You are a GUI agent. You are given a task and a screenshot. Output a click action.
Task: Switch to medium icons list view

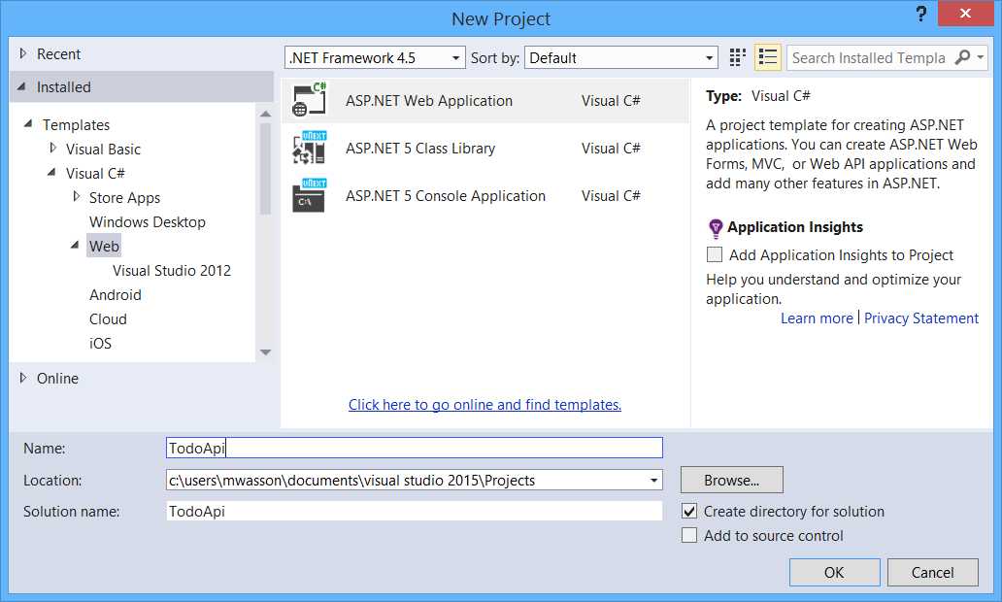[x=767, y=57]
